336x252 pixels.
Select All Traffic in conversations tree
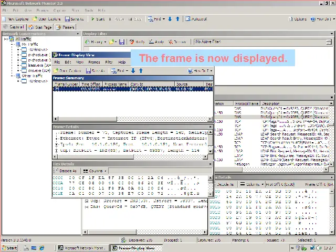click(23, 39)
